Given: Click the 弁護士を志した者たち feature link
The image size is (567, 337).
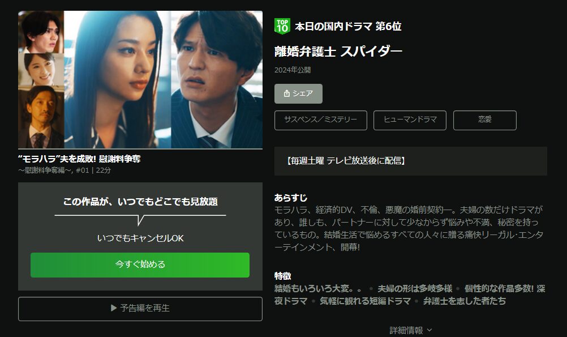Looking at the screenshot, I should pos(465,301).
